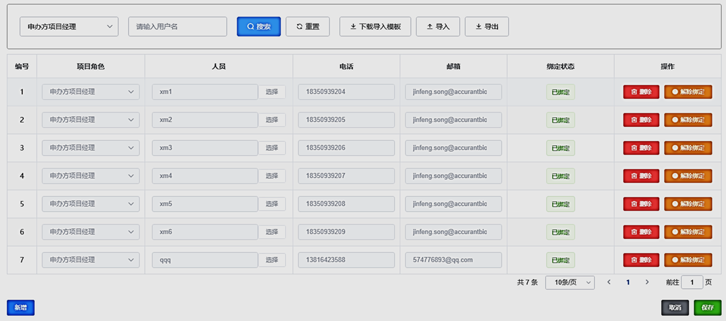This screenshot has width=726, height=321.
Task: Go to next page with right arrow
Action: [647, 282]
